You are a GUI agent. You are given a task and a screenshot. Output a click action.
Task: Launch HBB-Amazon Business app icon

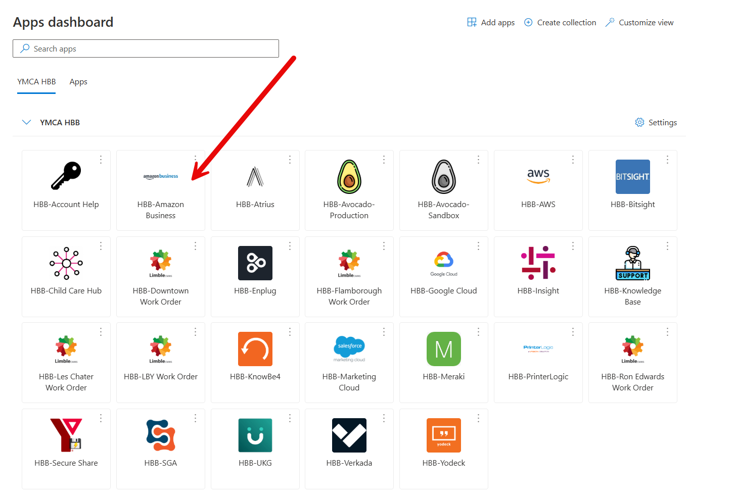(161, 176)
